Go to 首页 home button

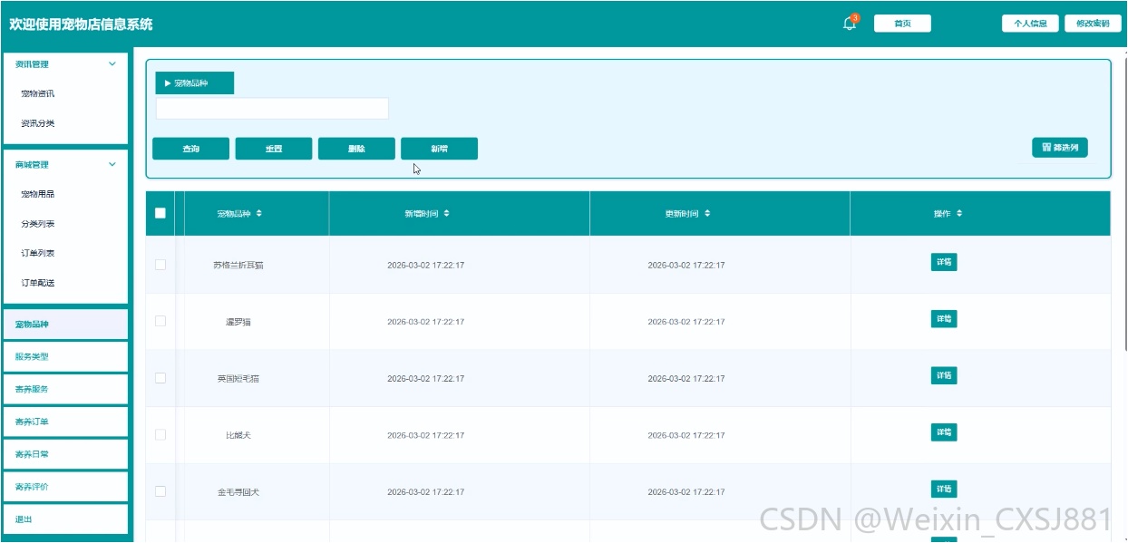click(902, 24)
